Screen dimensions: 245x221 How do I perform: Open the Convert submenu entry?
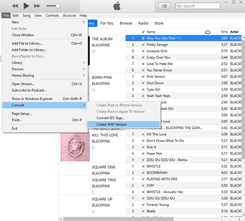[45, 105]
